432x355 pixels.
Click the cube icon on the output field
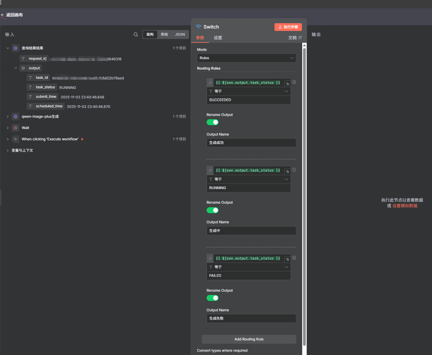pyautogui.click(x=23, y=68)
